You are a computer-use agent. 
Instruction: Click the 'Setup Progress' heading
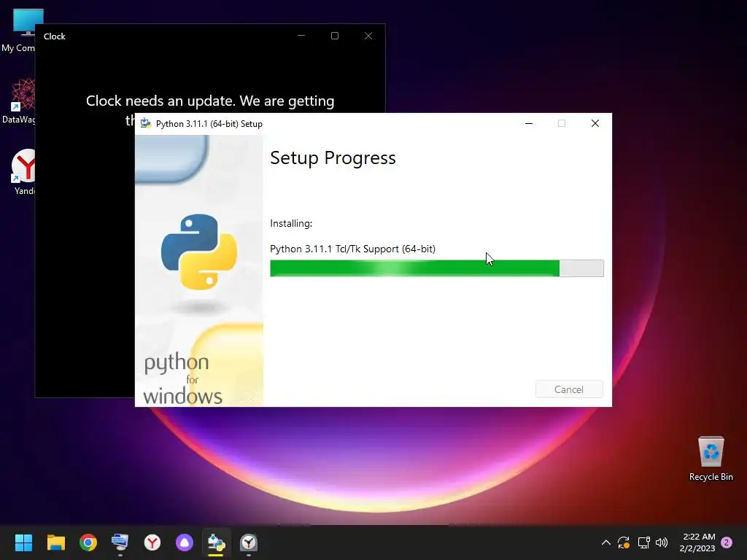(x=333, y=157)
